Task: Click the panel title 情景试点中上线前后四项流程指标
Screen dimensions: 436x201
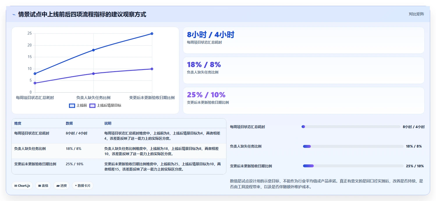Action: click(82, 14)
